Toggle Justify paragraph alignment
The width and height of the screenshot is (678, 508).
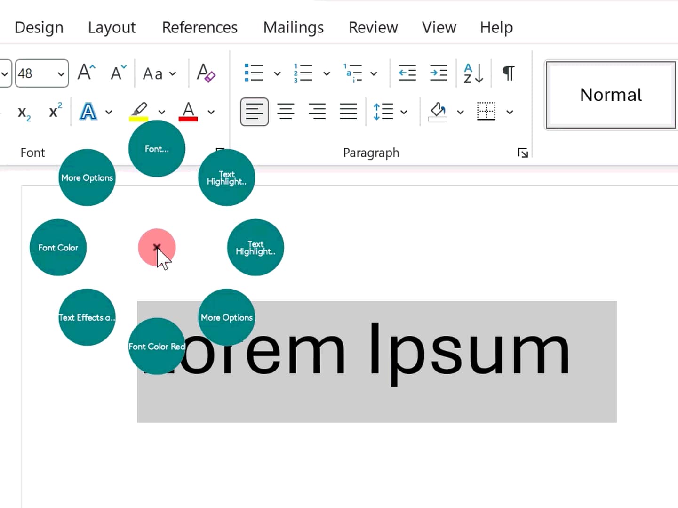click(x=348, y=112)
